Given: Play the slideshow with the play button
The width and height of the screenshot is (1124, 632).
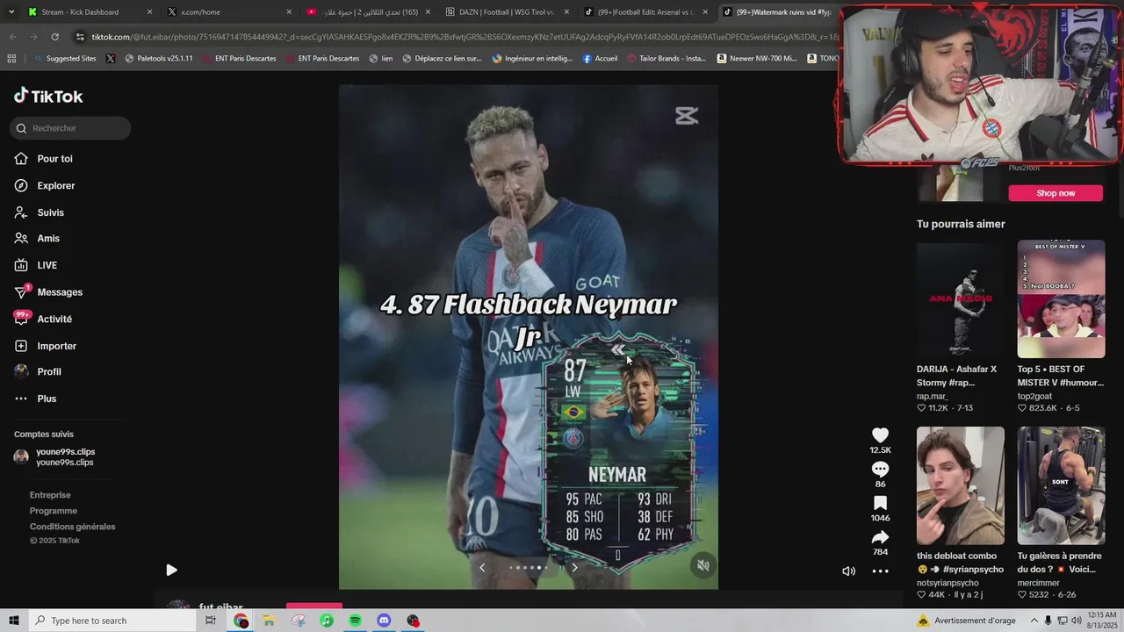Looking at the screenshot, I should tap(171, 570).
